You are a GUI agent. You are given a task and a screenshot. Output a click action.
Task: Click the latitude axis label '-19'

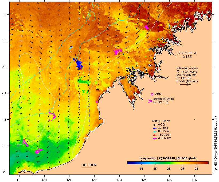(x=4, y=146)
